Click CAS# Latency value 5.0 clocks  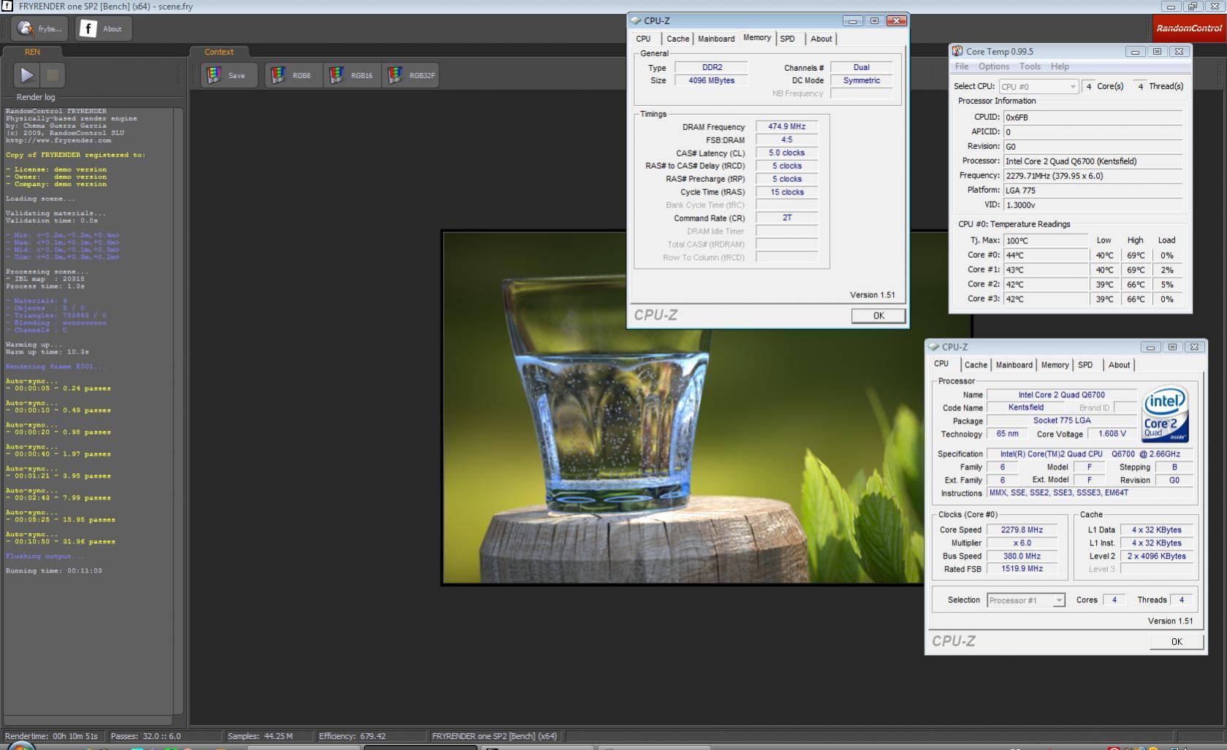point(786,153)
